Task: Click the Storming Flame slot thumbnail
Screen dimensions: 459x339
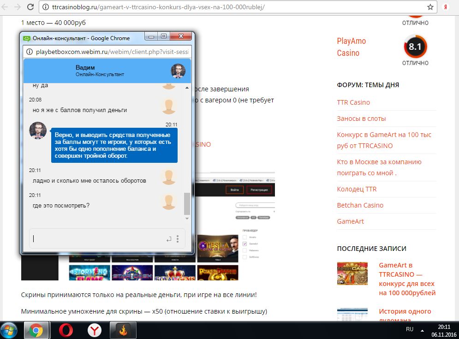Action: 89,273
